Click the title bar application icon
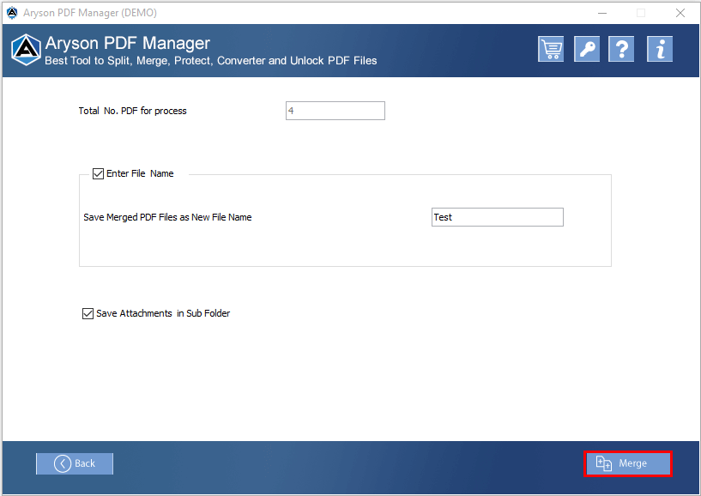This screenshot has height=496, width=701. pyautogui.click(x=12, y=13)
